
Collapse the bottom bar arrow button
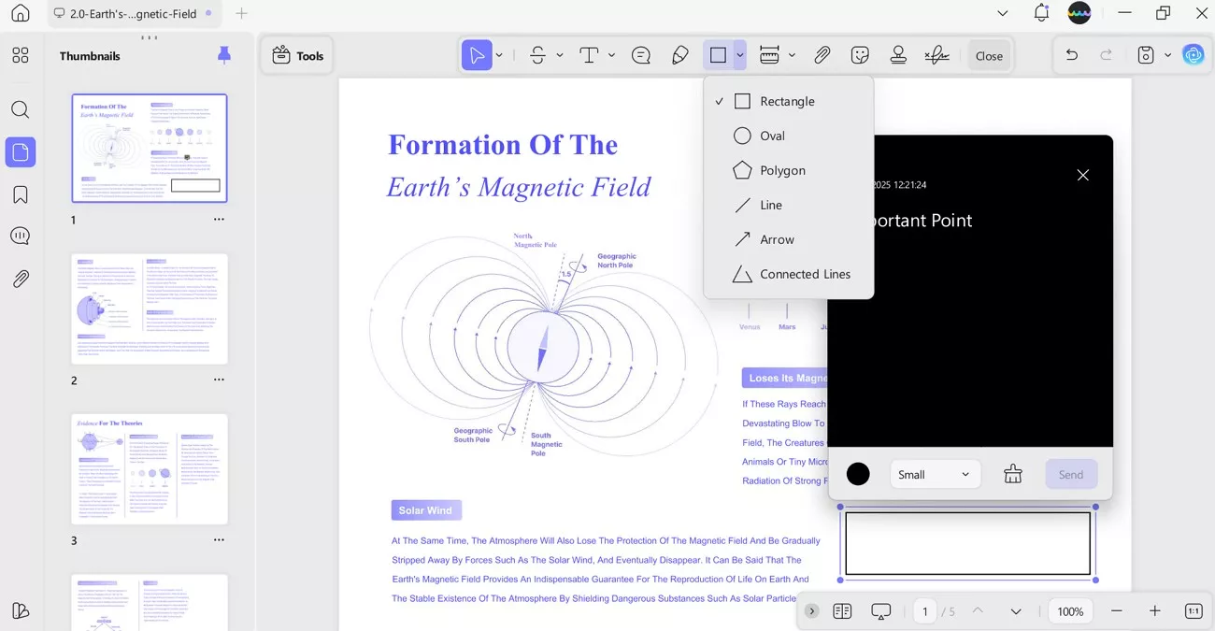[x=811, y=611]
